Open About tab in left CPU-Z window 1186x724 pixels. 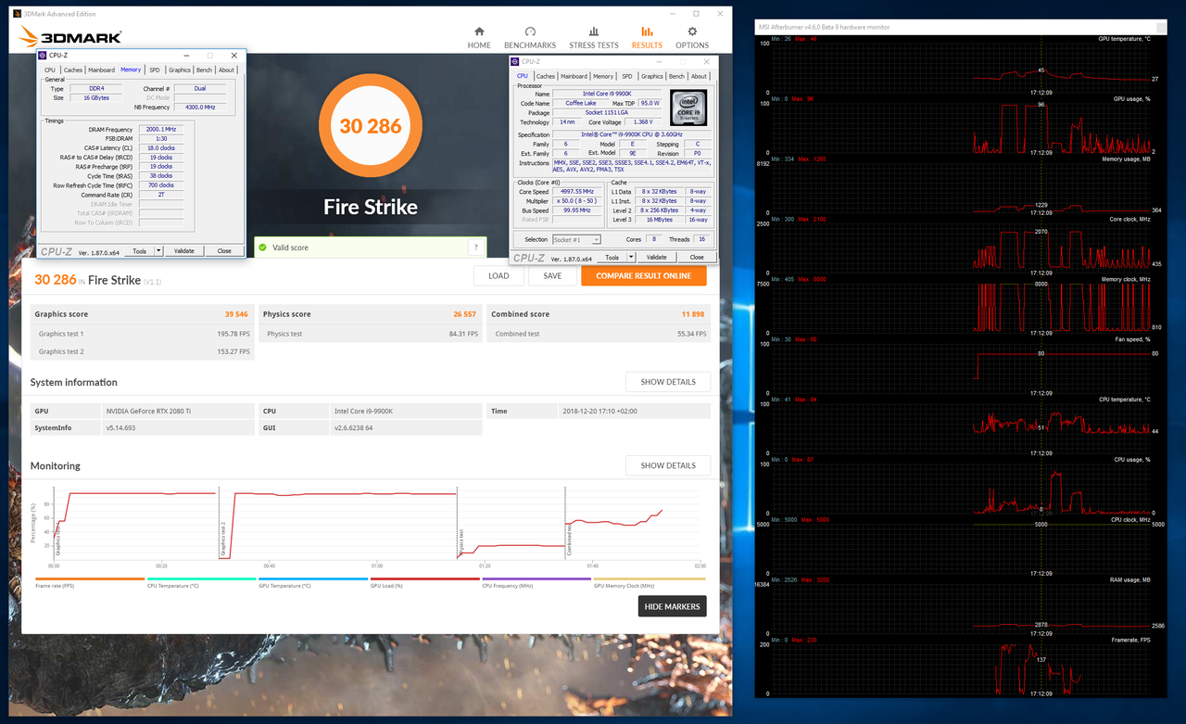point(227,70)
